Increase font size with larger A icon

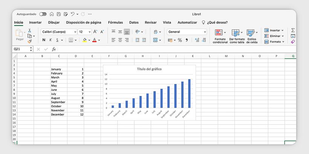click(x=95, y=32)
